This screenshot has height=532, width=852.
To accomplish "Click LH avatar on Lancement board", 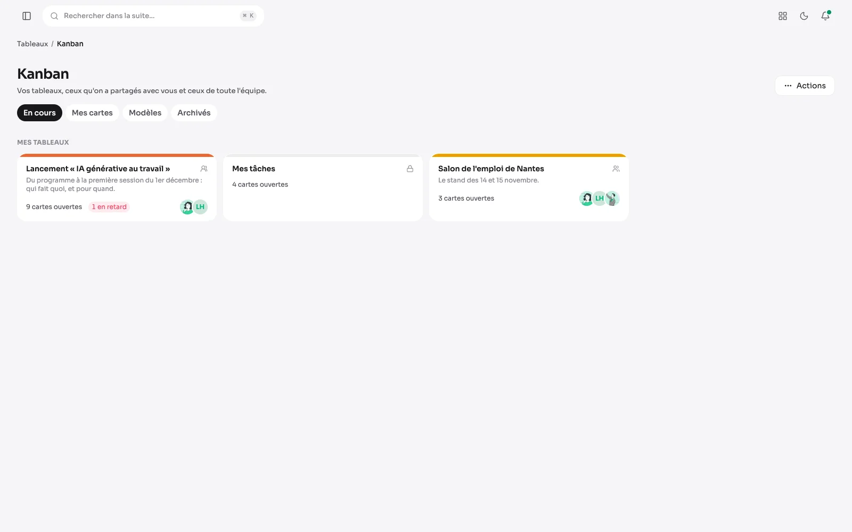I will point(200,207).
